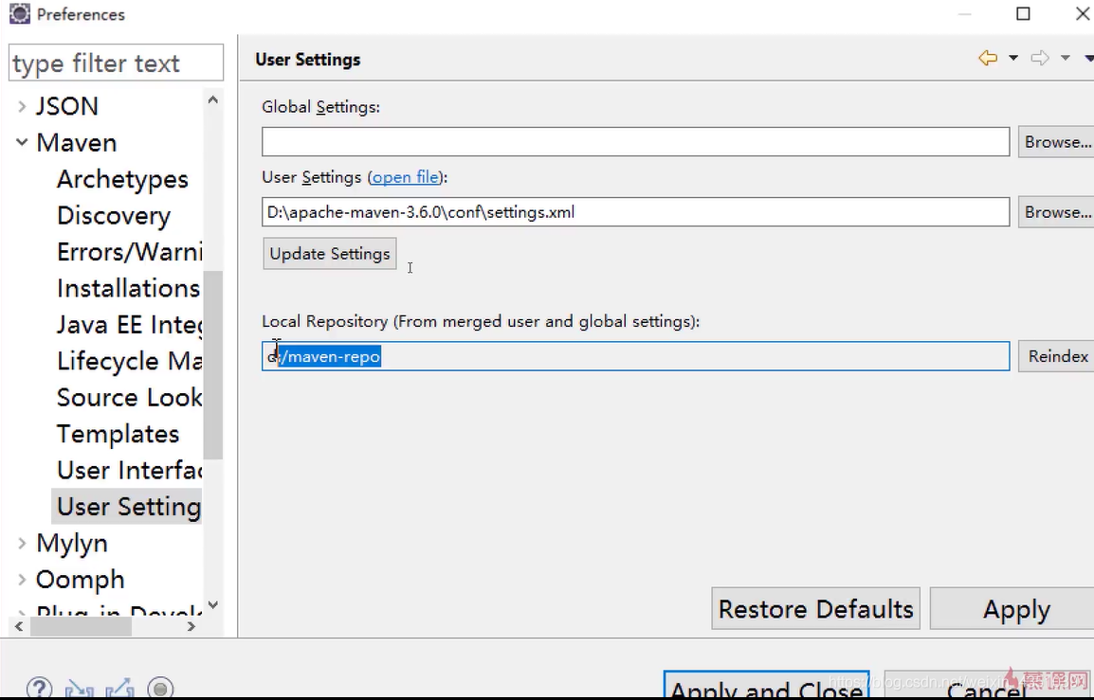Click the Global Settings input field
Viewport: 1094px width, 700px height.
(635, 141)
